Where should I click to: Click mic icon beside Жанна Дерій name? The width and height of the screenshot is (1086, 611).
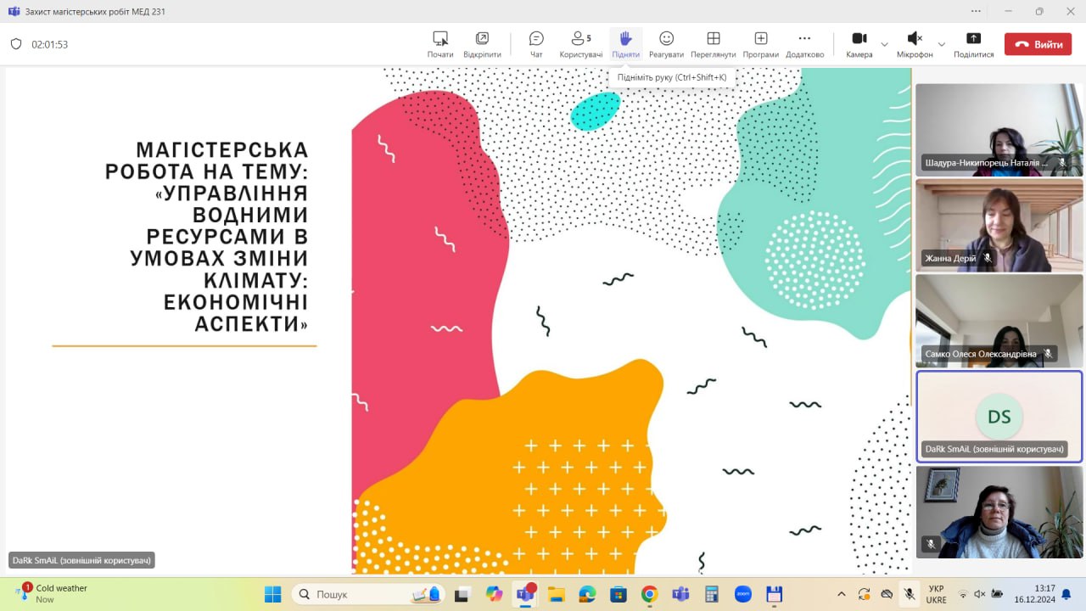pyautogui.click(x=987, y=258)
